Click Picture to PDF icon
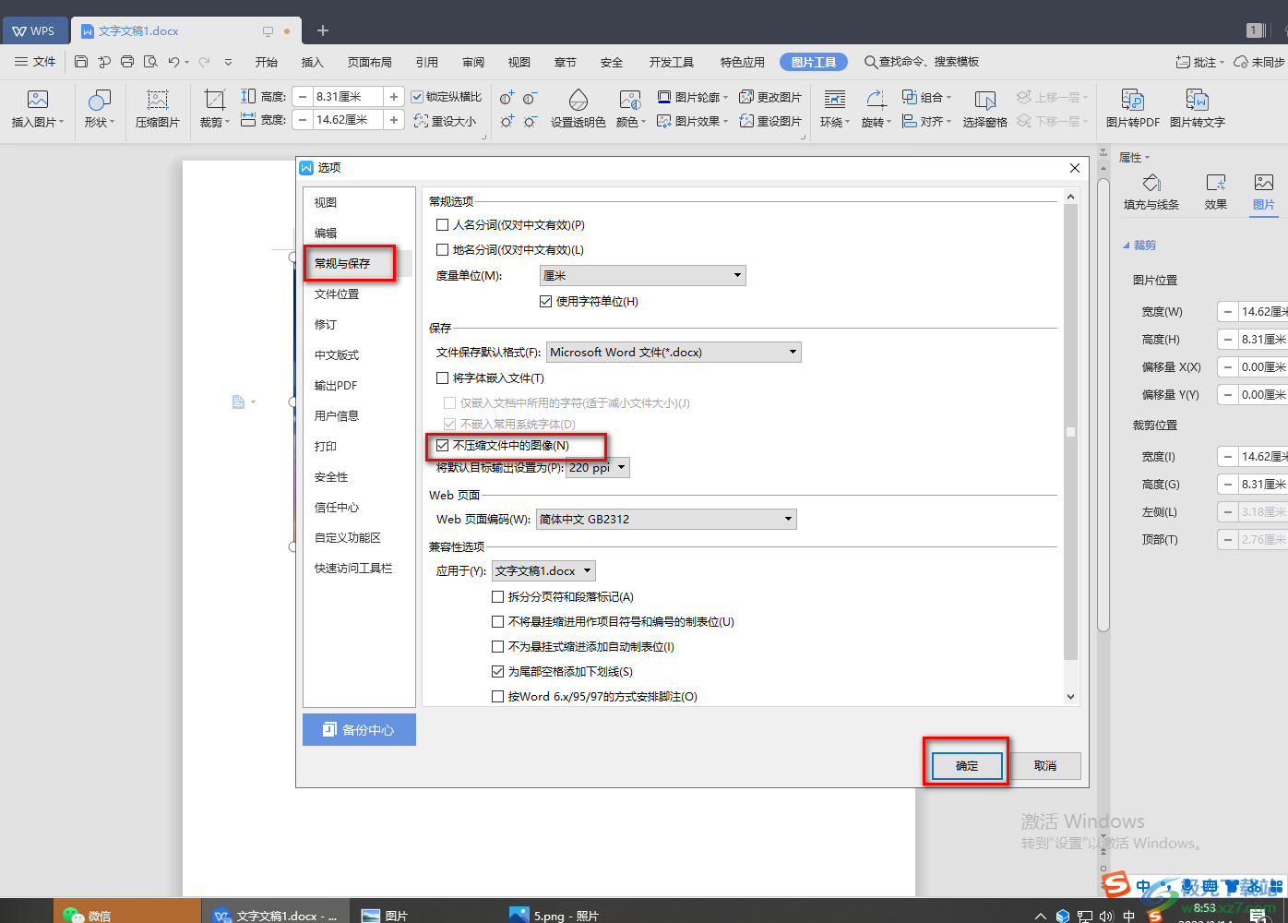Screen dimensions: 1288x923 click(1132, 100)
